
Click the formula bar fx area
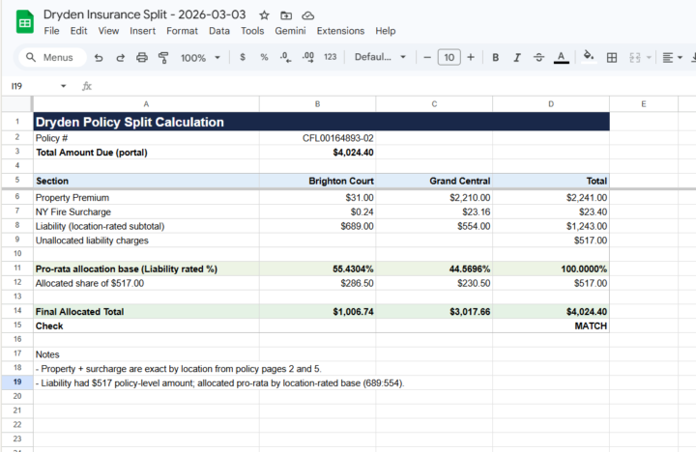click(87, 86)
